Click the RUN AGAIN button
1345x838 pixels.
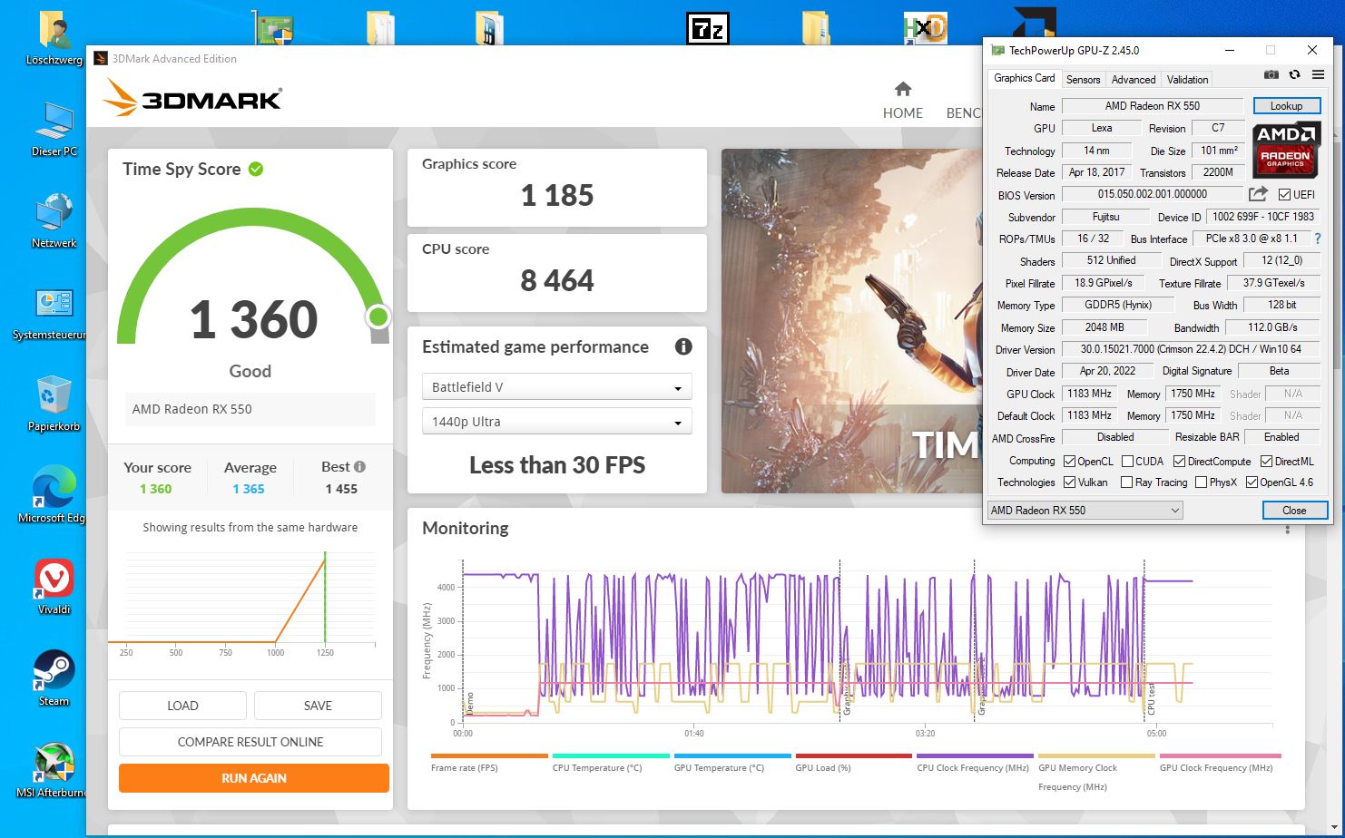[254, 778]
